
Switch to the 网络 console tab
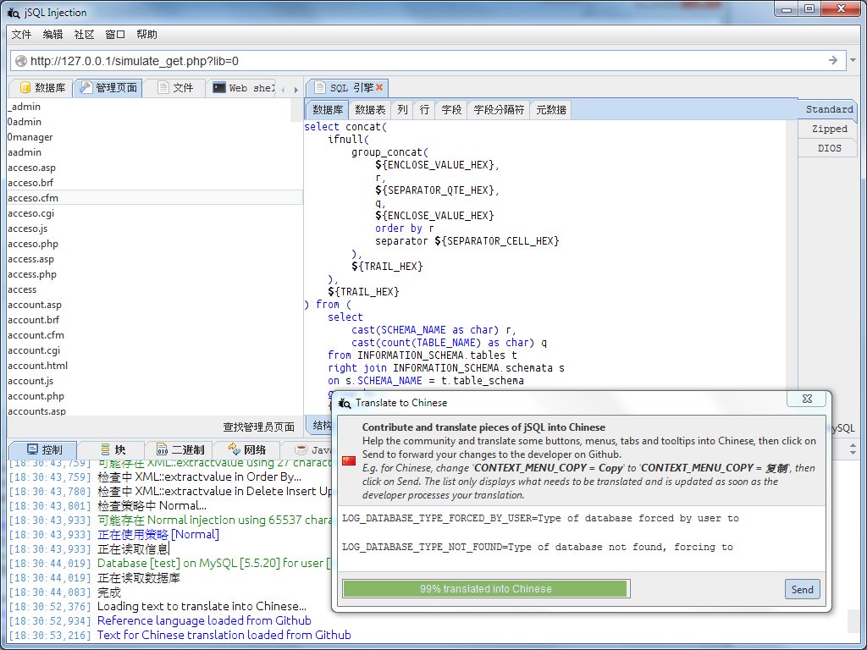[x=247, y=449]
